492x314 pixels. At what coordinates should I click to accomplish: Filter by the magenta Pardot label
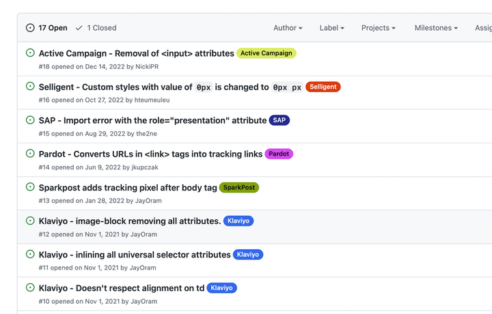(x=279, y=154)
